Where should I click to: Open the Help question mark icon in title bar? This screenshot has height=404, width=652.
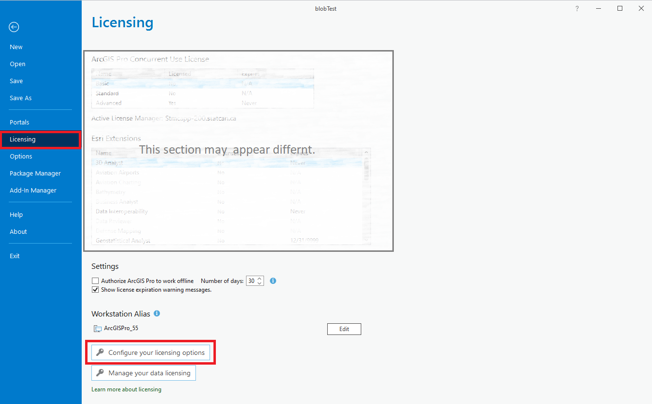[x=577, y=9]
